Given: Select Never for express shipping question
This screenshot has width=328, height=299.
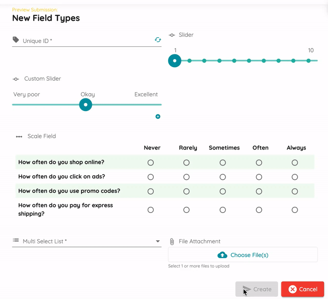Looking at the screenshot, I should click(150, 210).
